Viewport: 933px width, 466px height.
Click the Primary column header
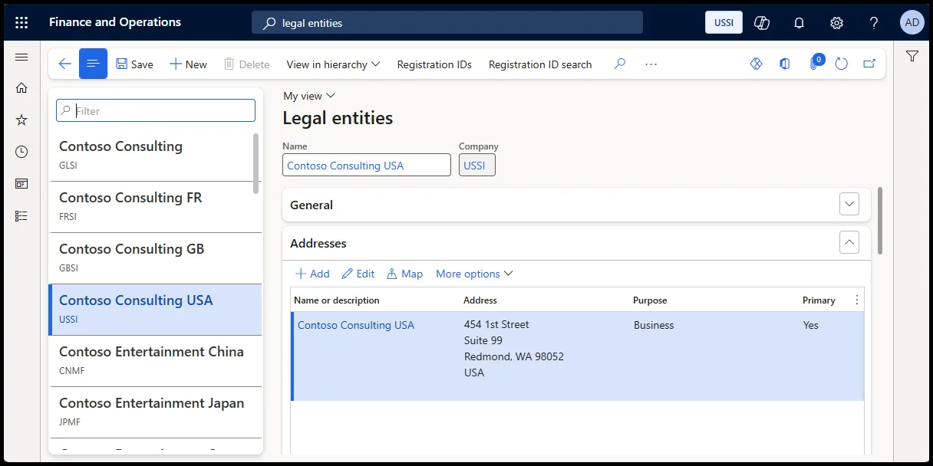point(819,300)
